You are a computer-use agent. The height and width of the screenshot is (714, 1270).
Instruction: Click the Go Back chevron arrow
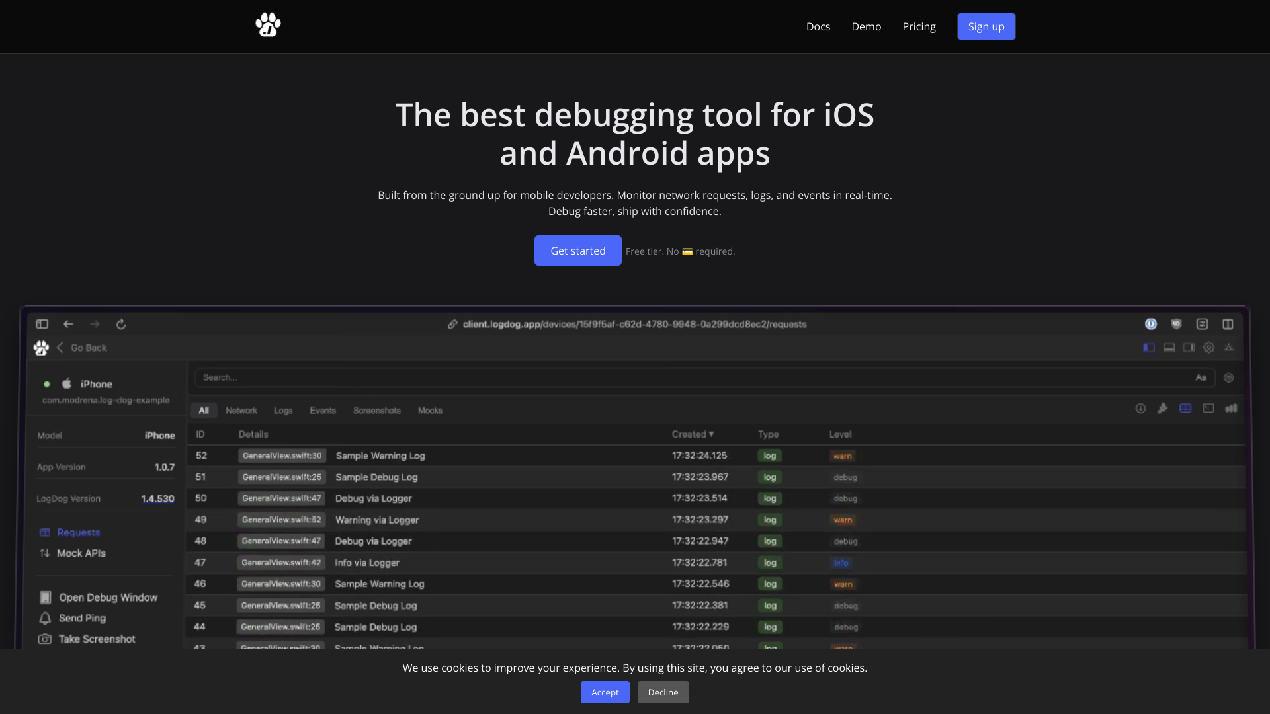point(60,348)
